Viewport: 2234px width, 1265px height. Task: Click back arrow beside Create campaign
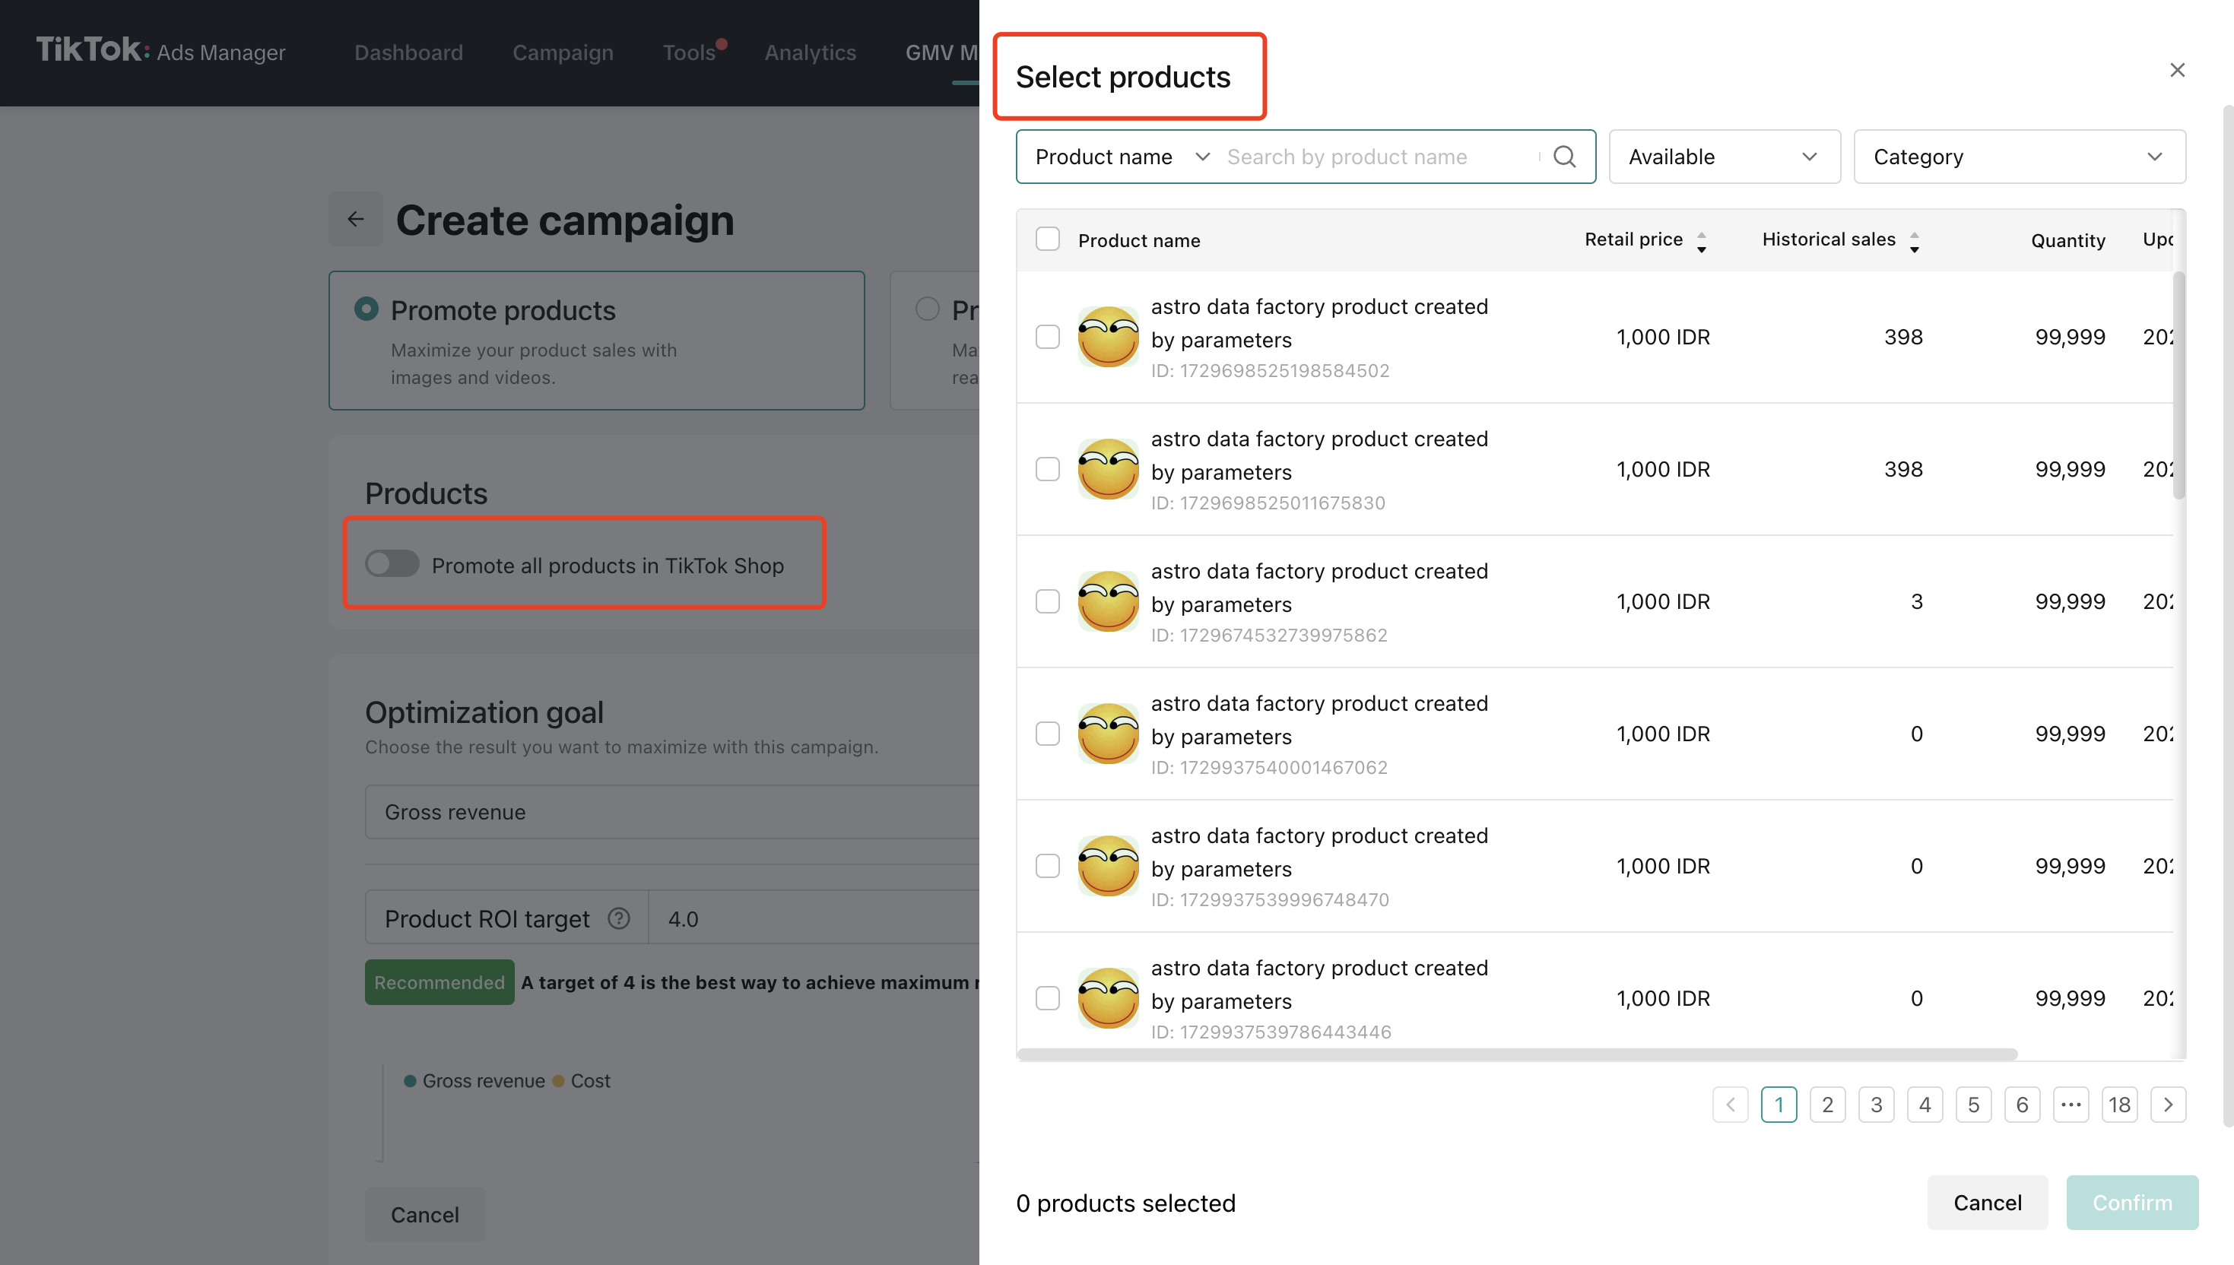(x=355, y=219)
